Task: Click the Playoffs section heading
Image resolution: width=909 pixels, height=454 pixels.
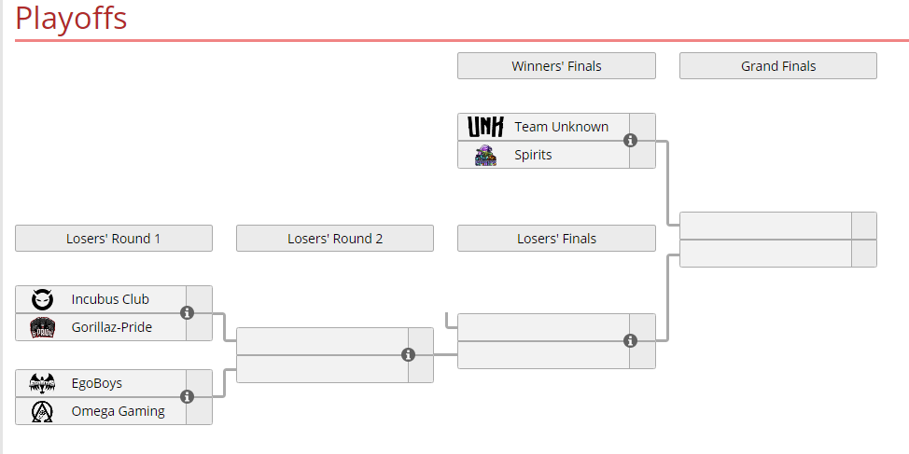Action: [71, 18]
